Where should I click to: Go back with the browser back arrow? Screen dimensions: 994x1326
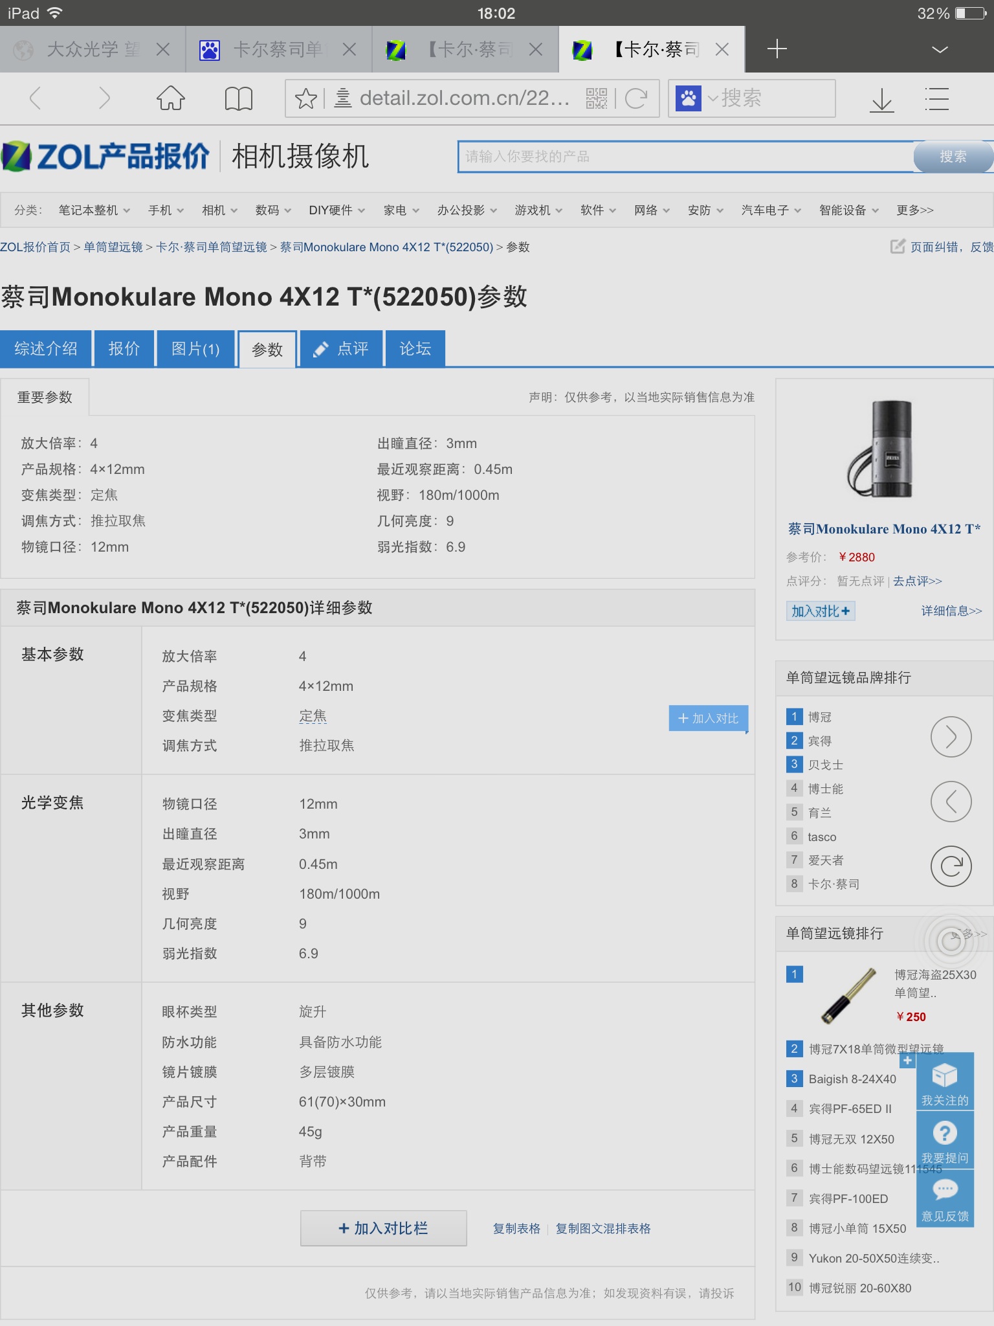36,98
